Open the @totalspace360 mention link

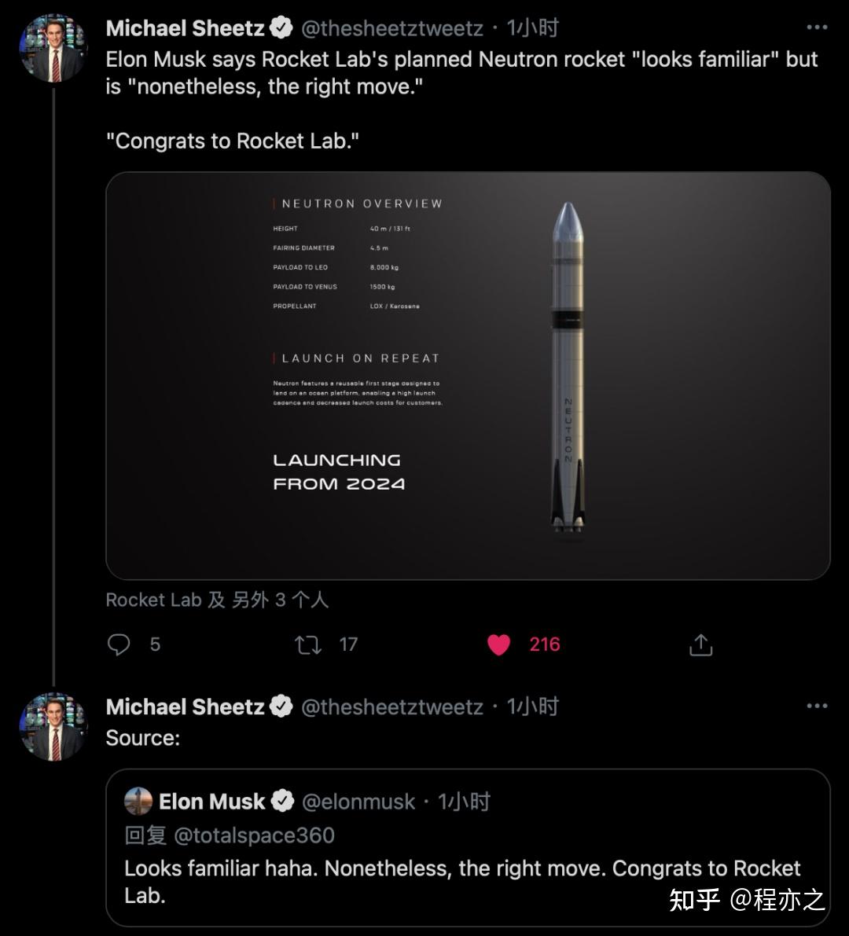pyautogui.click(x=254, y=835)
